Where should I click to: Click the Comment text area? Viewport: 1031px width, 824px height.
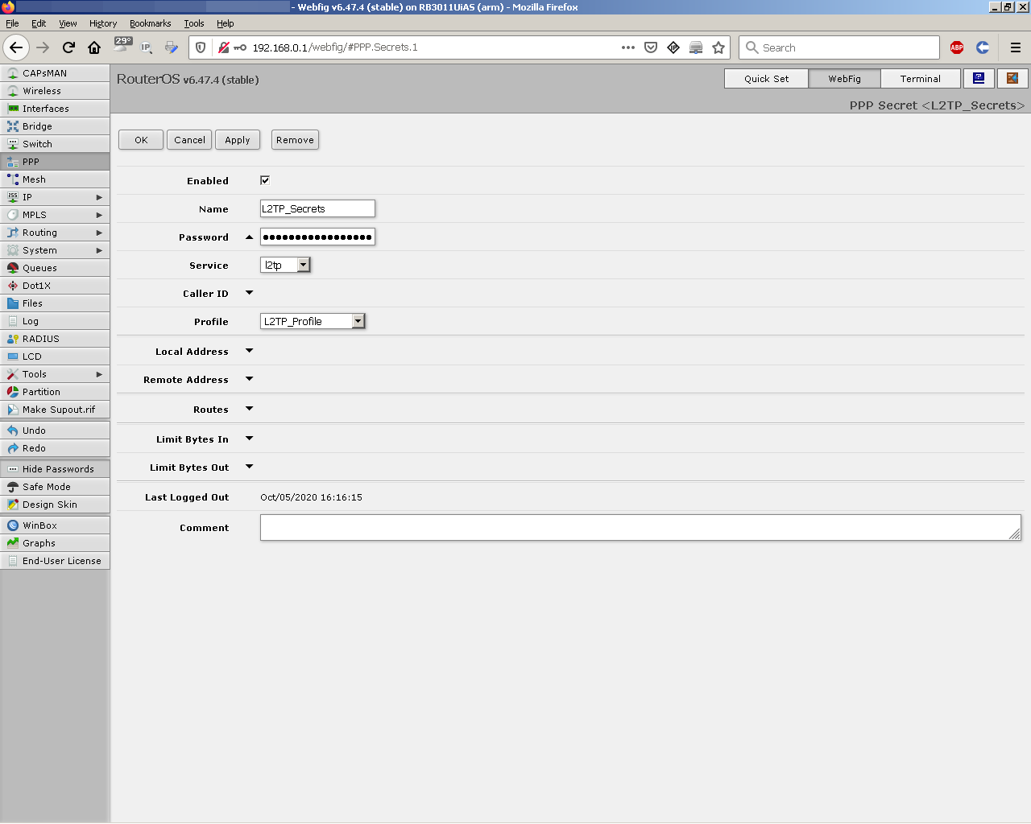pos(640,528)
